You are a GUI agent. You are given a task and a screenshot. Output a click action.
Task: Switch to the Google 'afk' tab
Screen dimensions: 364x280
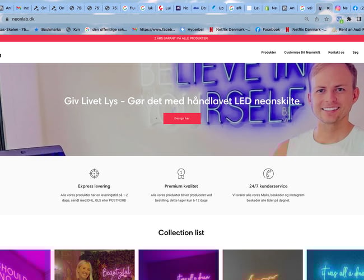(x=235, y=8)
